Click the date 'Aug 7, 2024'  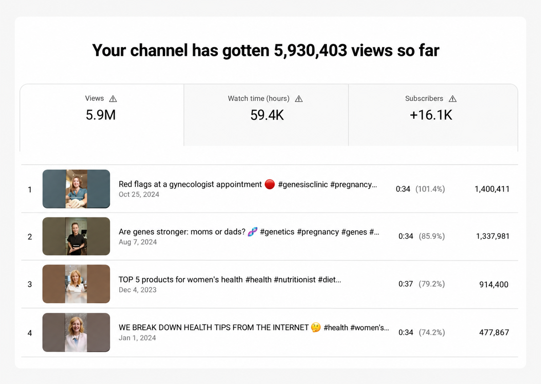point(138,242)
